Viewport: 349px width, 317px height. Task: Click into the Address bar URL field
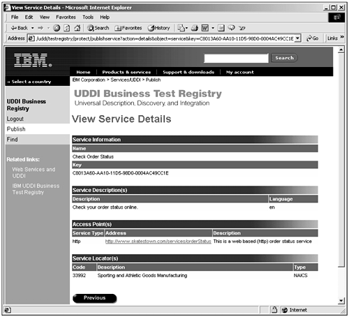click(165, 38)
